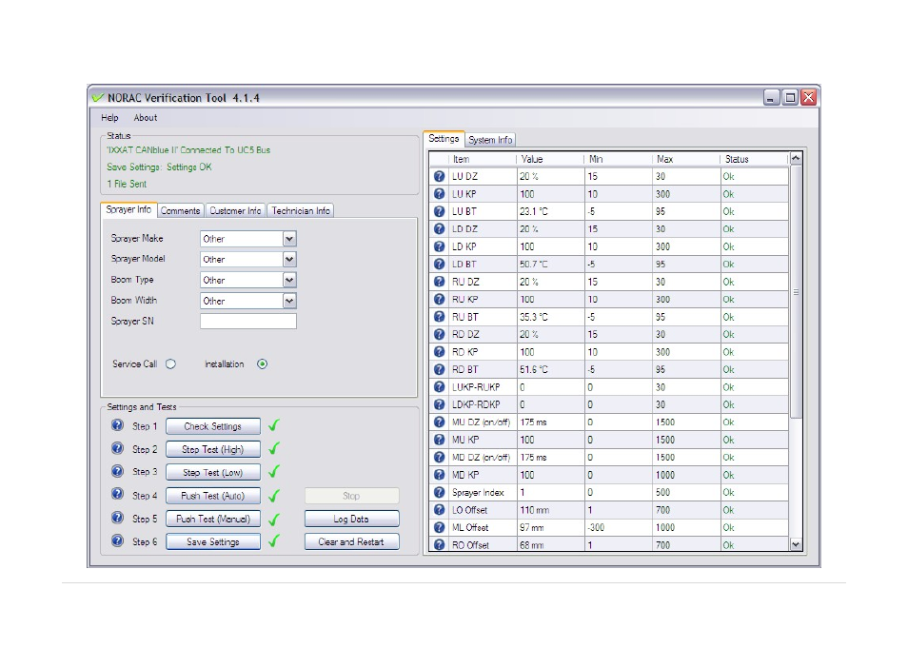Viewport: 908px width, 648px height.
Task: Open help for the RO Offset setting
Action: 440,545
